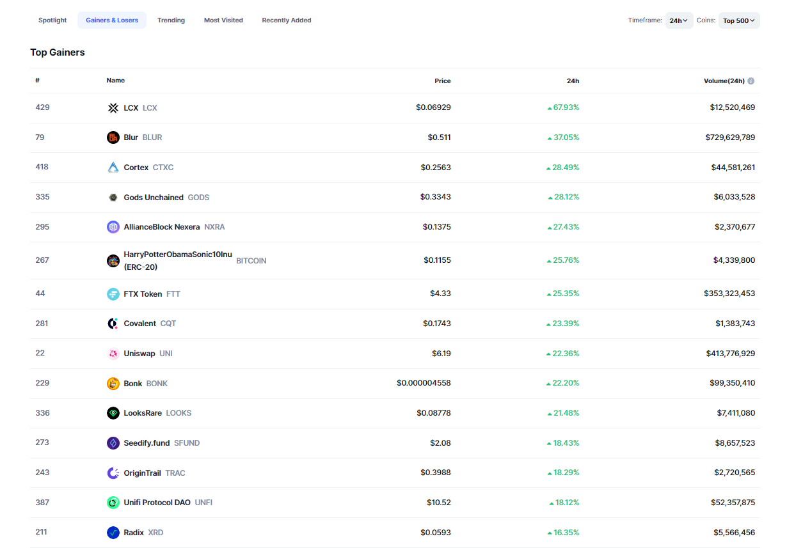Click the Volume(24h) info icon
This screenshot has width=787, height=548.
click(x=751, y=81)
